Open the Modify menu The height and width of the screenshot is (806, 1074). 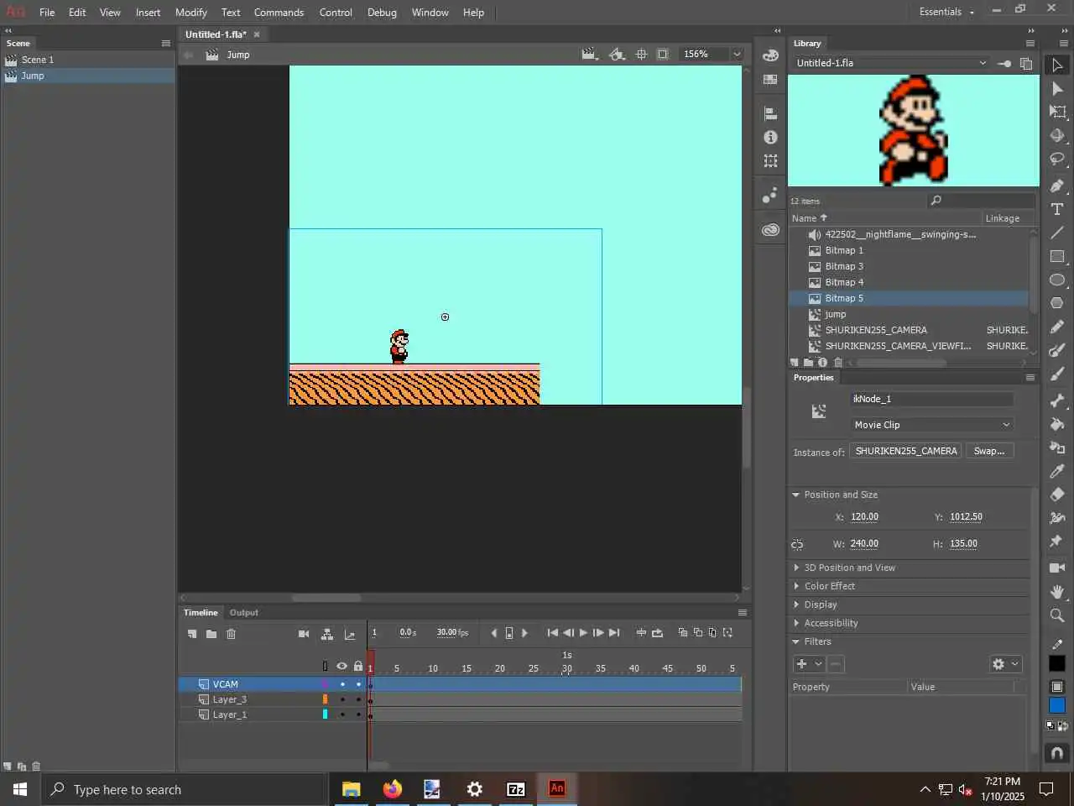[191, 13]
